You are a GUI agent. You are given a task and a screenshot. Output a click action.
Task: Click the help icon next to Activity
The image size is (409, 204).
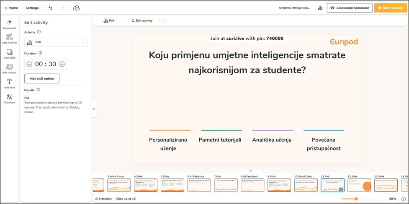[x=39, y=32]
